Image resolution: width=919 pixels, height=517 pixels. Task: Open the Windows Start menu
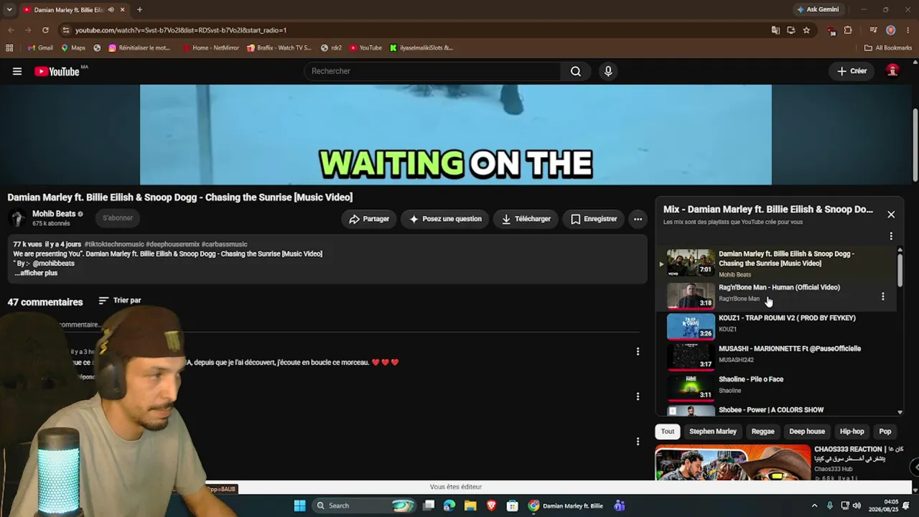(300, 506)
